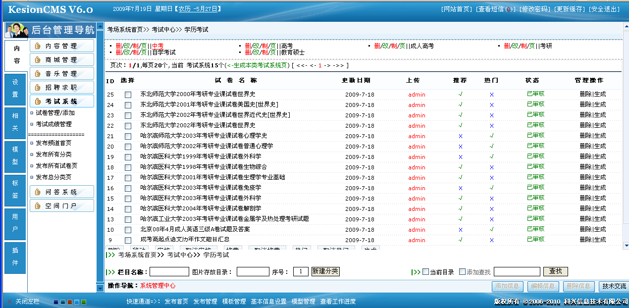Switch to the 设置 side tab

point(15,88)
